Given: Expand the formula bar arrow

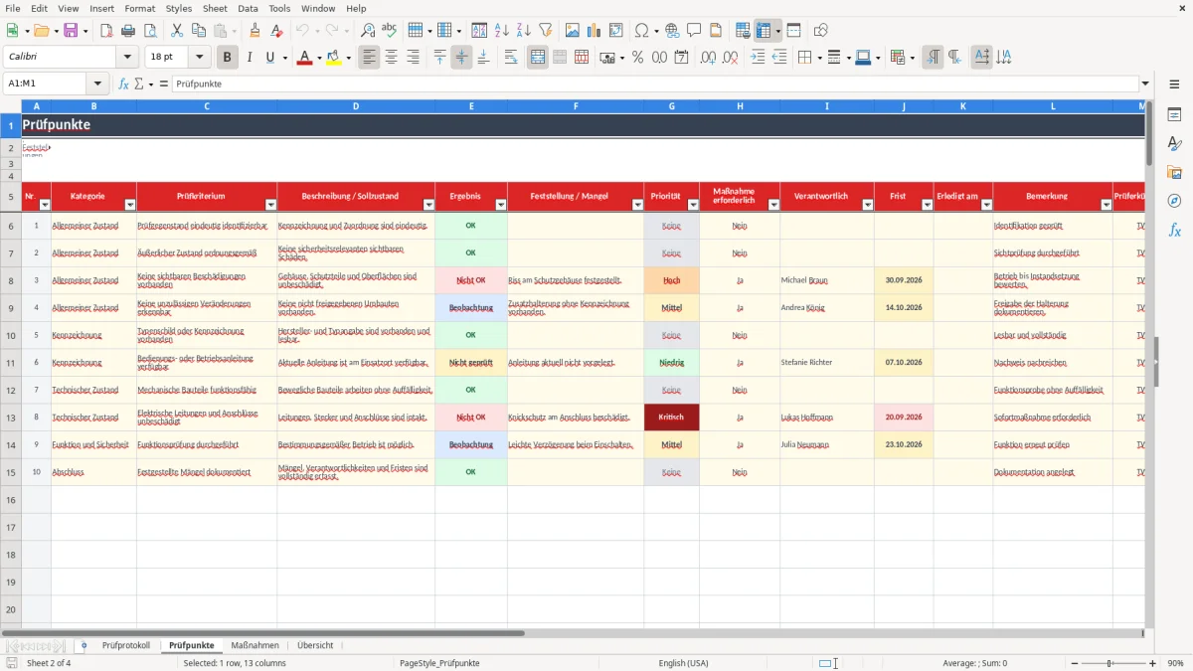Looking at the screenshot, I should [x=1145, y=84].
